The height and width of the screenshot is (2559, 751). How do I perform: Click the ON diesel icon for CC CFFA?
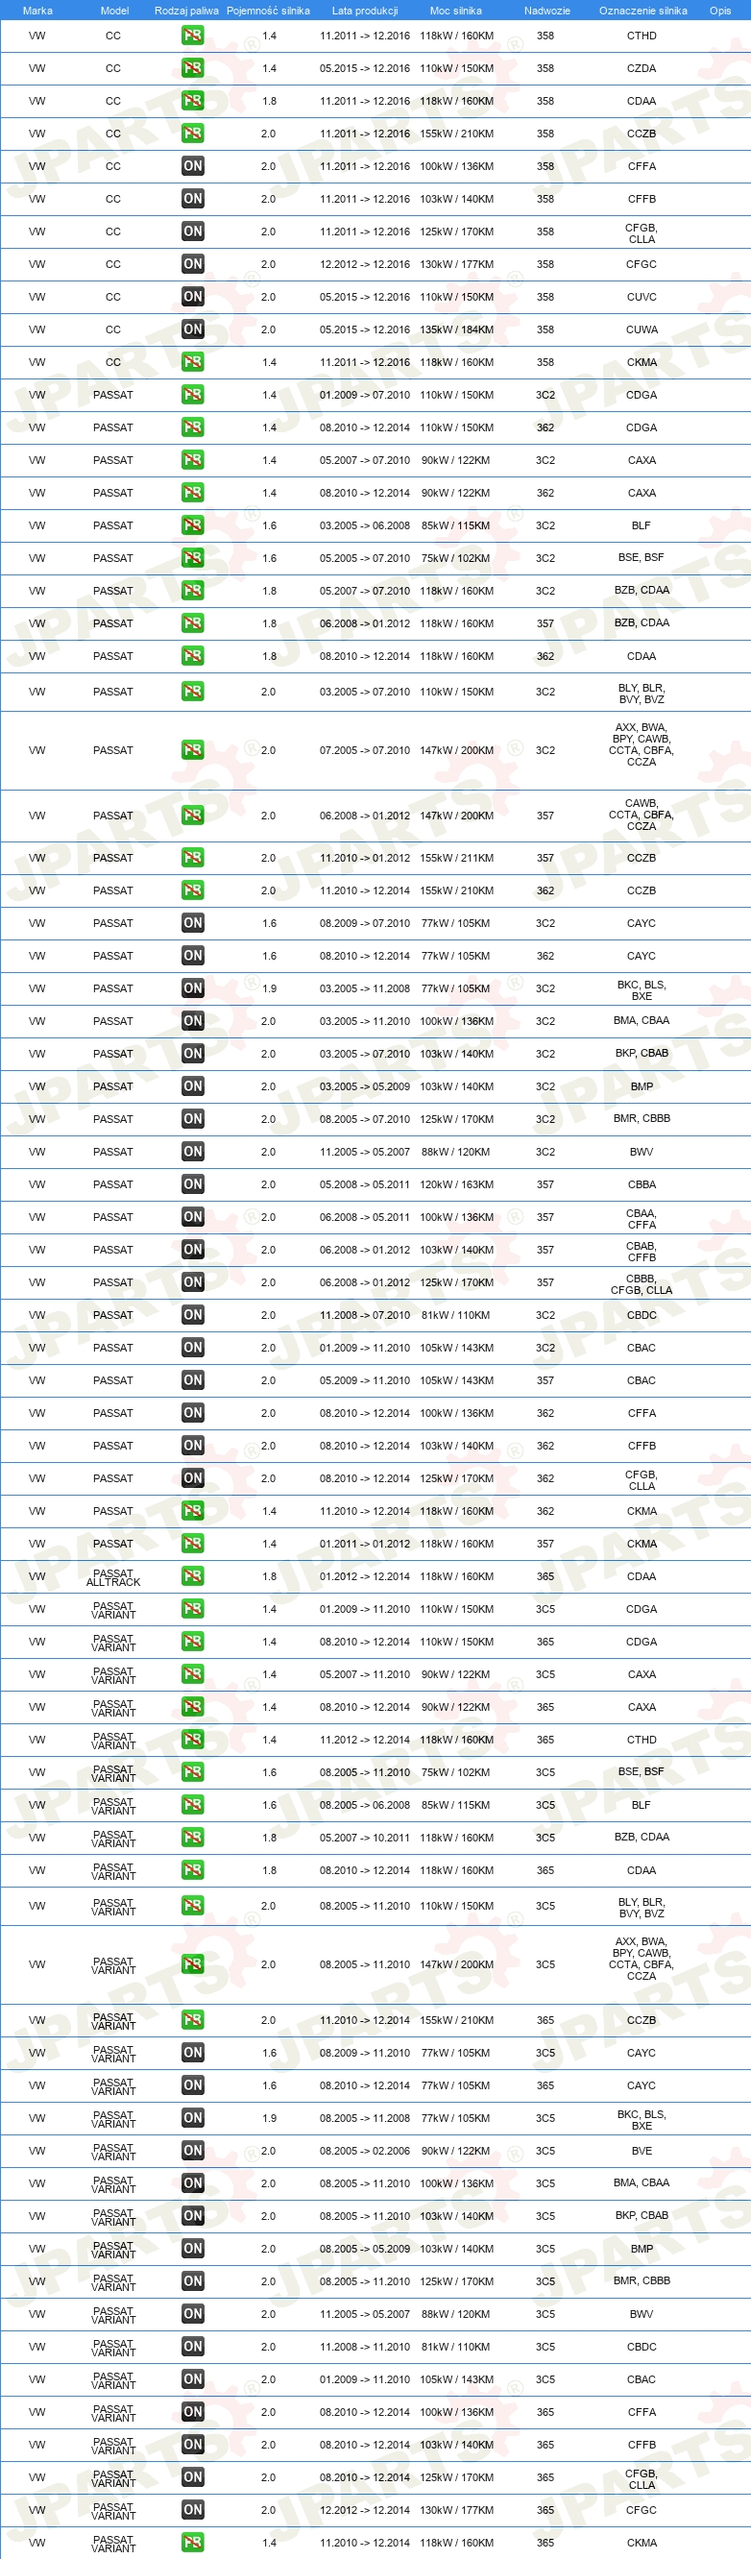point(193,166)
